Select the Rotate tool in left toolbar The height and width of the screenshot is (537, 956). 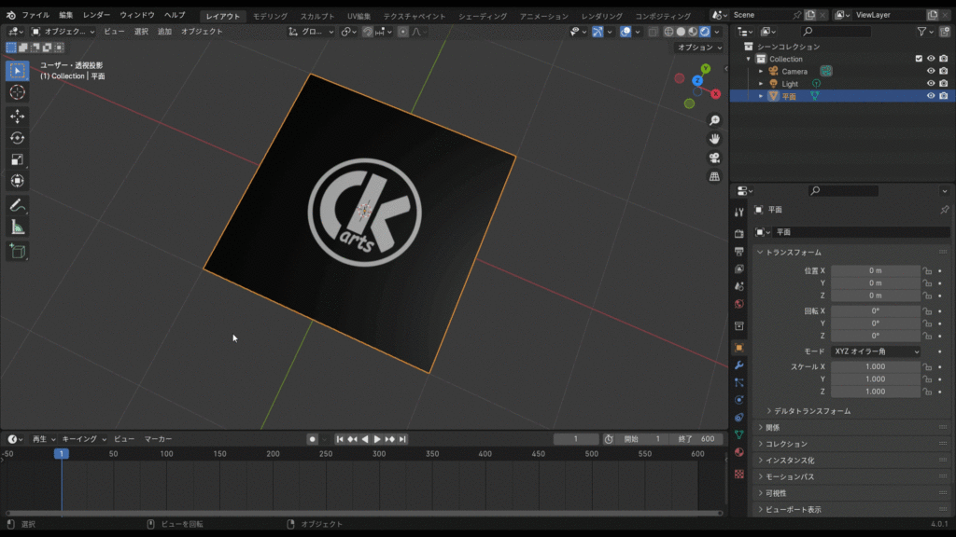[x=17, y=137]
